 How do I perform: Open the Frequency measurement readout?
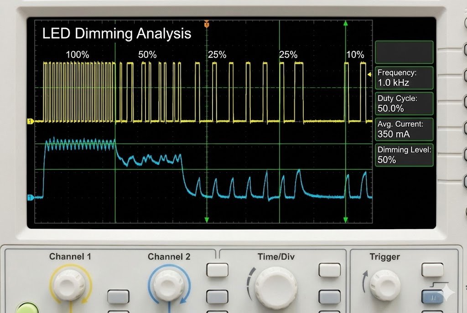(x=404, y=77)
